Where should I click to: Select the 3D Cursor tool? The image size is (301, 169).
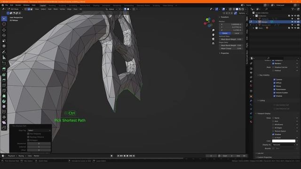4,24
